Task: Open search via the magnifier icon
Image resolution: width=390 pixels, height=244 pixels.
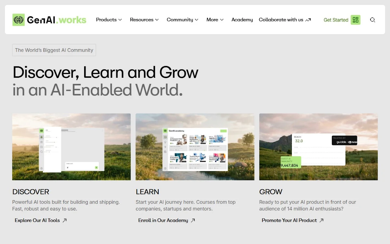Action: click(x=372, y=20)
